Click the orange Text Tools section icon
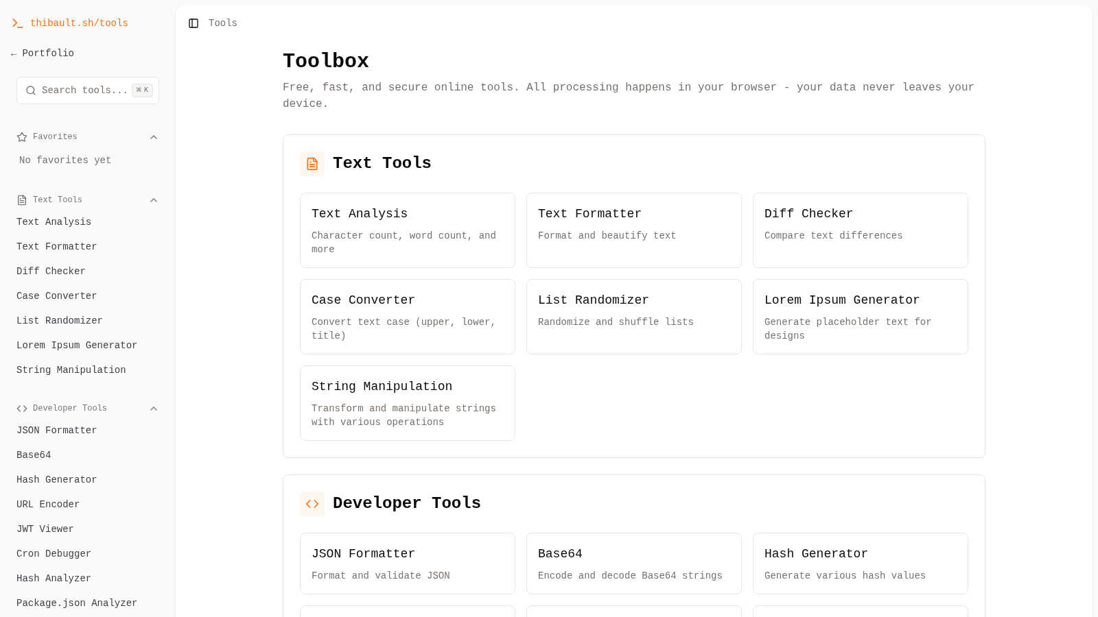The height and width of the screenshot is (617, 1098). coord(312,164)
